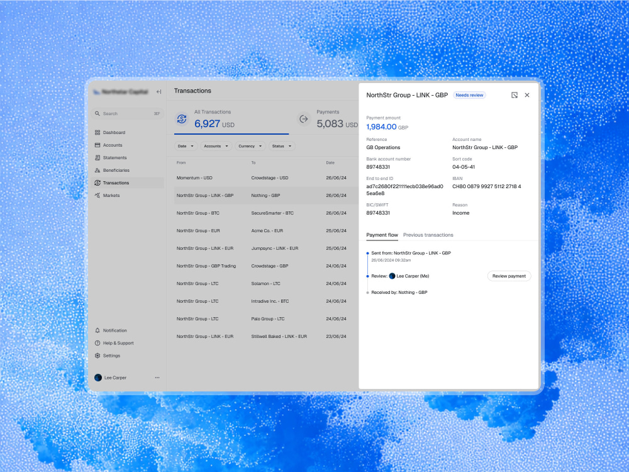Click the Help & Support question icon
629x472 pixels.
97,343
